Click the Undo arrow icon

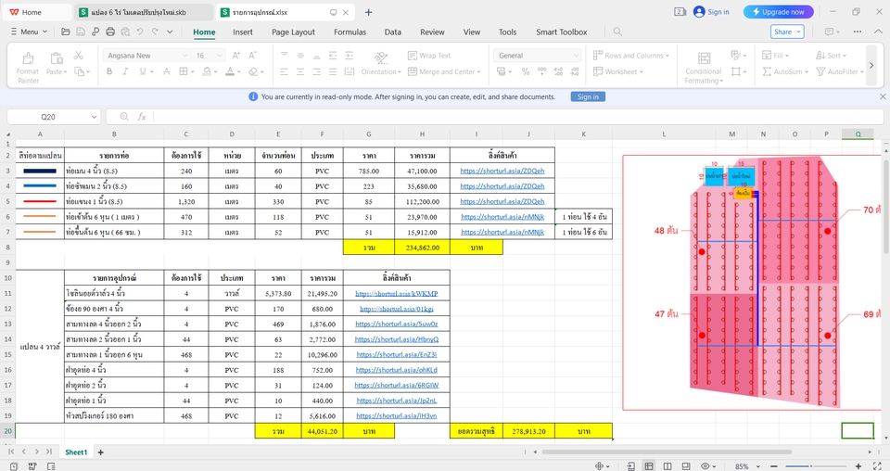(140, 32)
